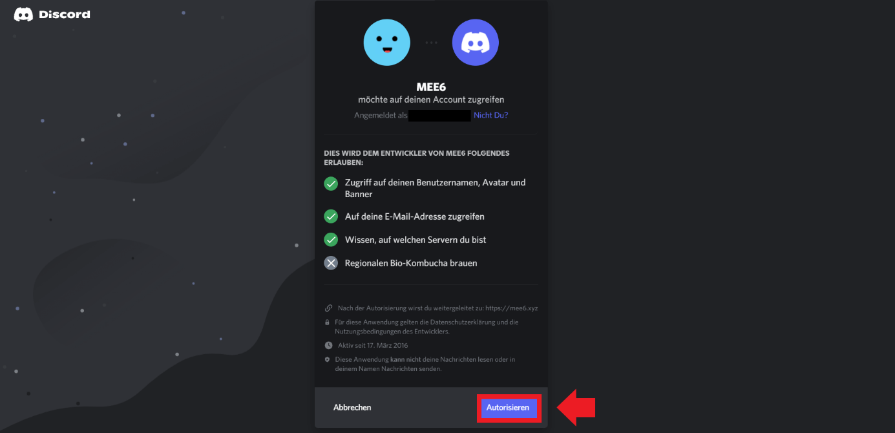This screenshot has height=433, width=895.
Task: Click the MEE6 smiley face avatar
Action: pyautogui.click(x=387, y=42)
